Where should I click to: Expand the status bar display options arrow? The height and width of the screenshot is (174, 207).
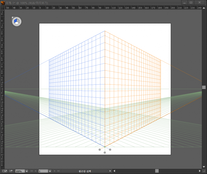110,171
